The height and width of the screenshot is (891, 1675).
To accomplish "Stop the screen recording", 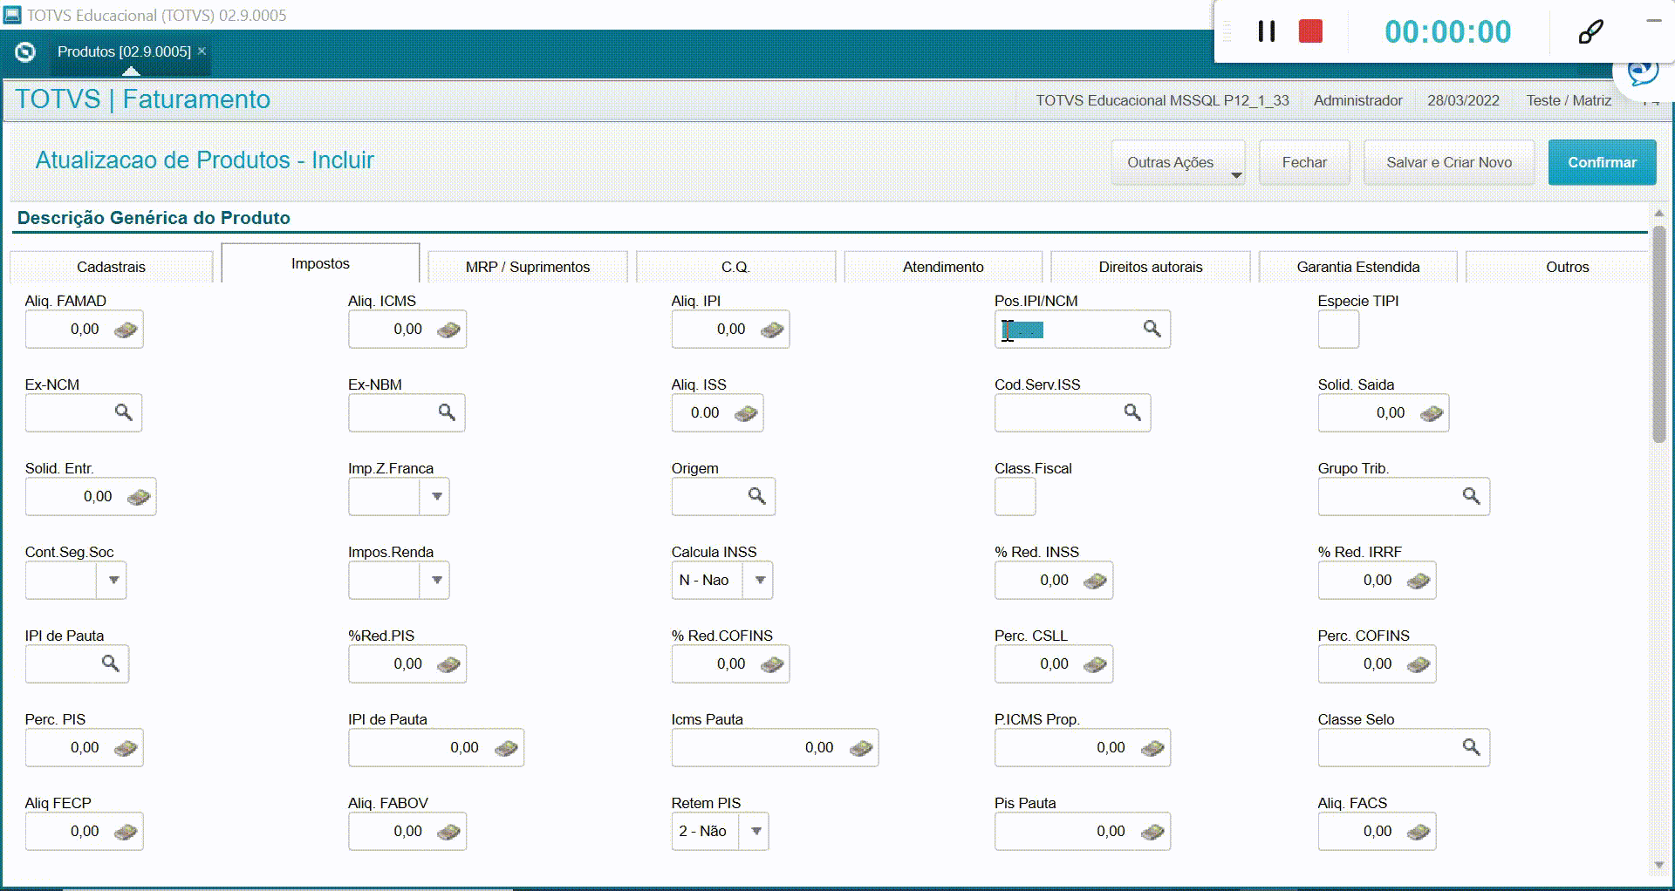I will tap(1310, 31).
